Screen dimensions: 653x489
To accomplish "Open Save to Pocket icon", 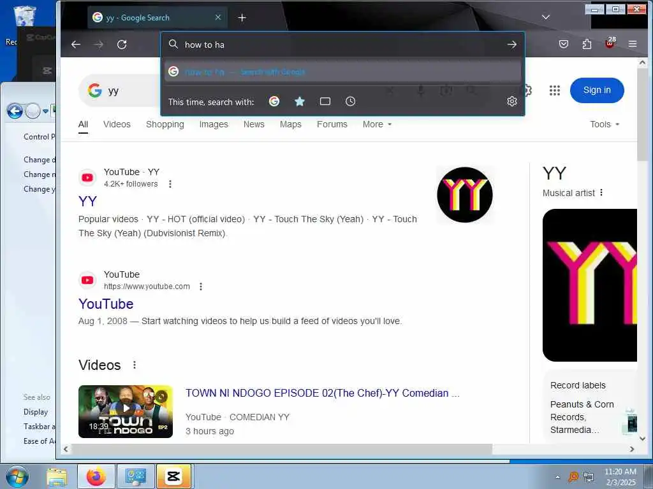I will pos(564,44).
